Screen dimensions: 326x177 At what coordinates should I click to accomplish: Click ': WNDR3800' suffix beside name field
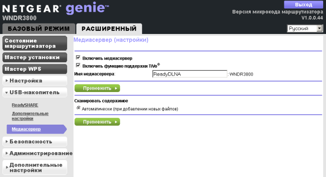point(240,74)
